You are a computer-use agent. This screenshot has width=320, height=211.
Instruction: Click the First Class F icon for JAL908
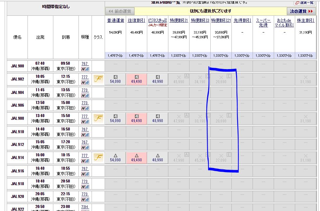[x=98, y=118]
